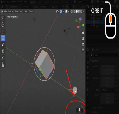Click the camera object in viewport
This screenshot has height=114, width=119.
point(67,32)
